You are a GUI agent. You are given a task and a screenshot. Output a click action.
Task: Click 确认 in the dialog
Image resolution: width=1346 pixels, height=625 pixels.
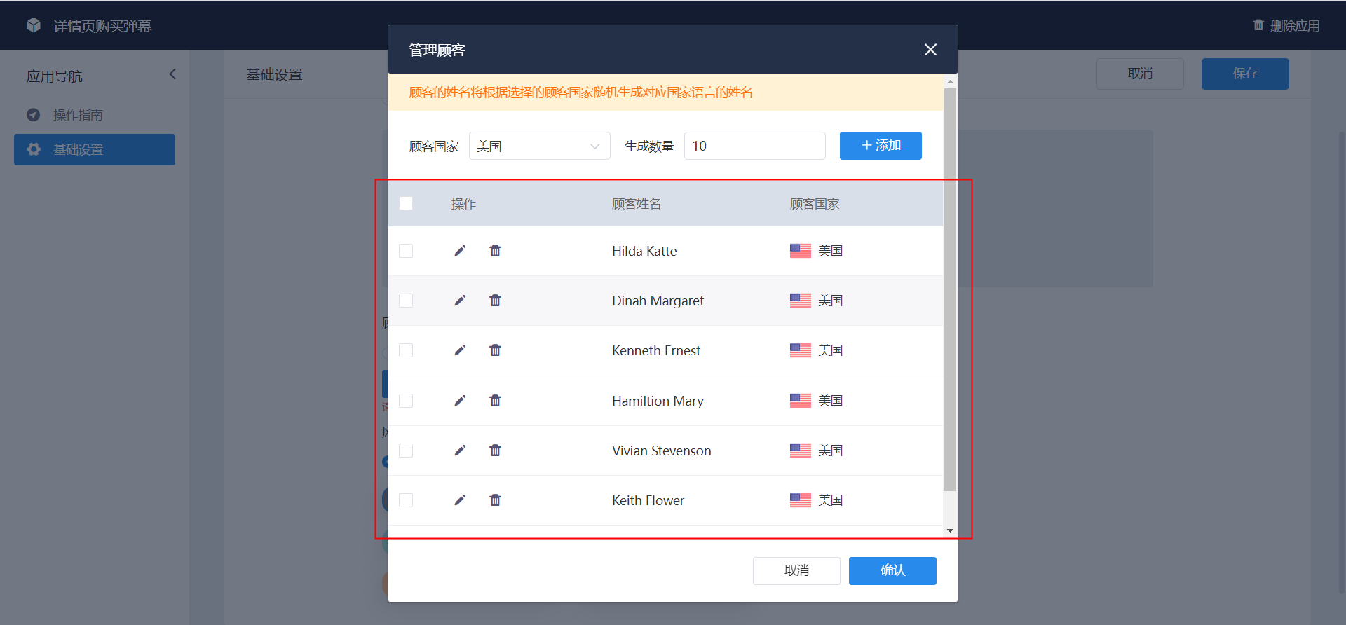tap(892, 570)
